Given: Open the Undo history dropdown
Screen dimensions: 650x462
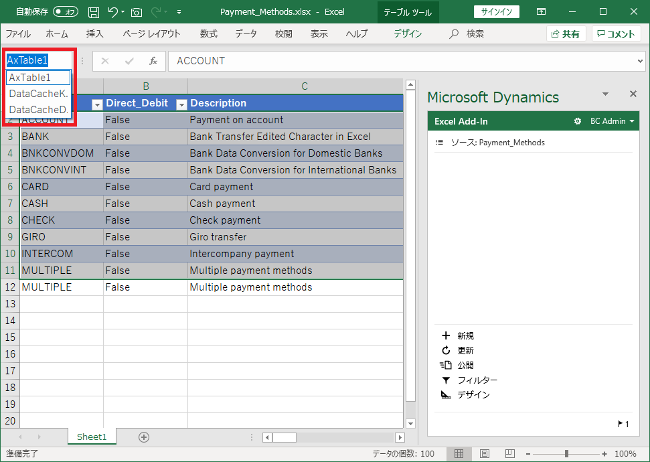Looking at the screenshot, I should (x=123, y=12).
